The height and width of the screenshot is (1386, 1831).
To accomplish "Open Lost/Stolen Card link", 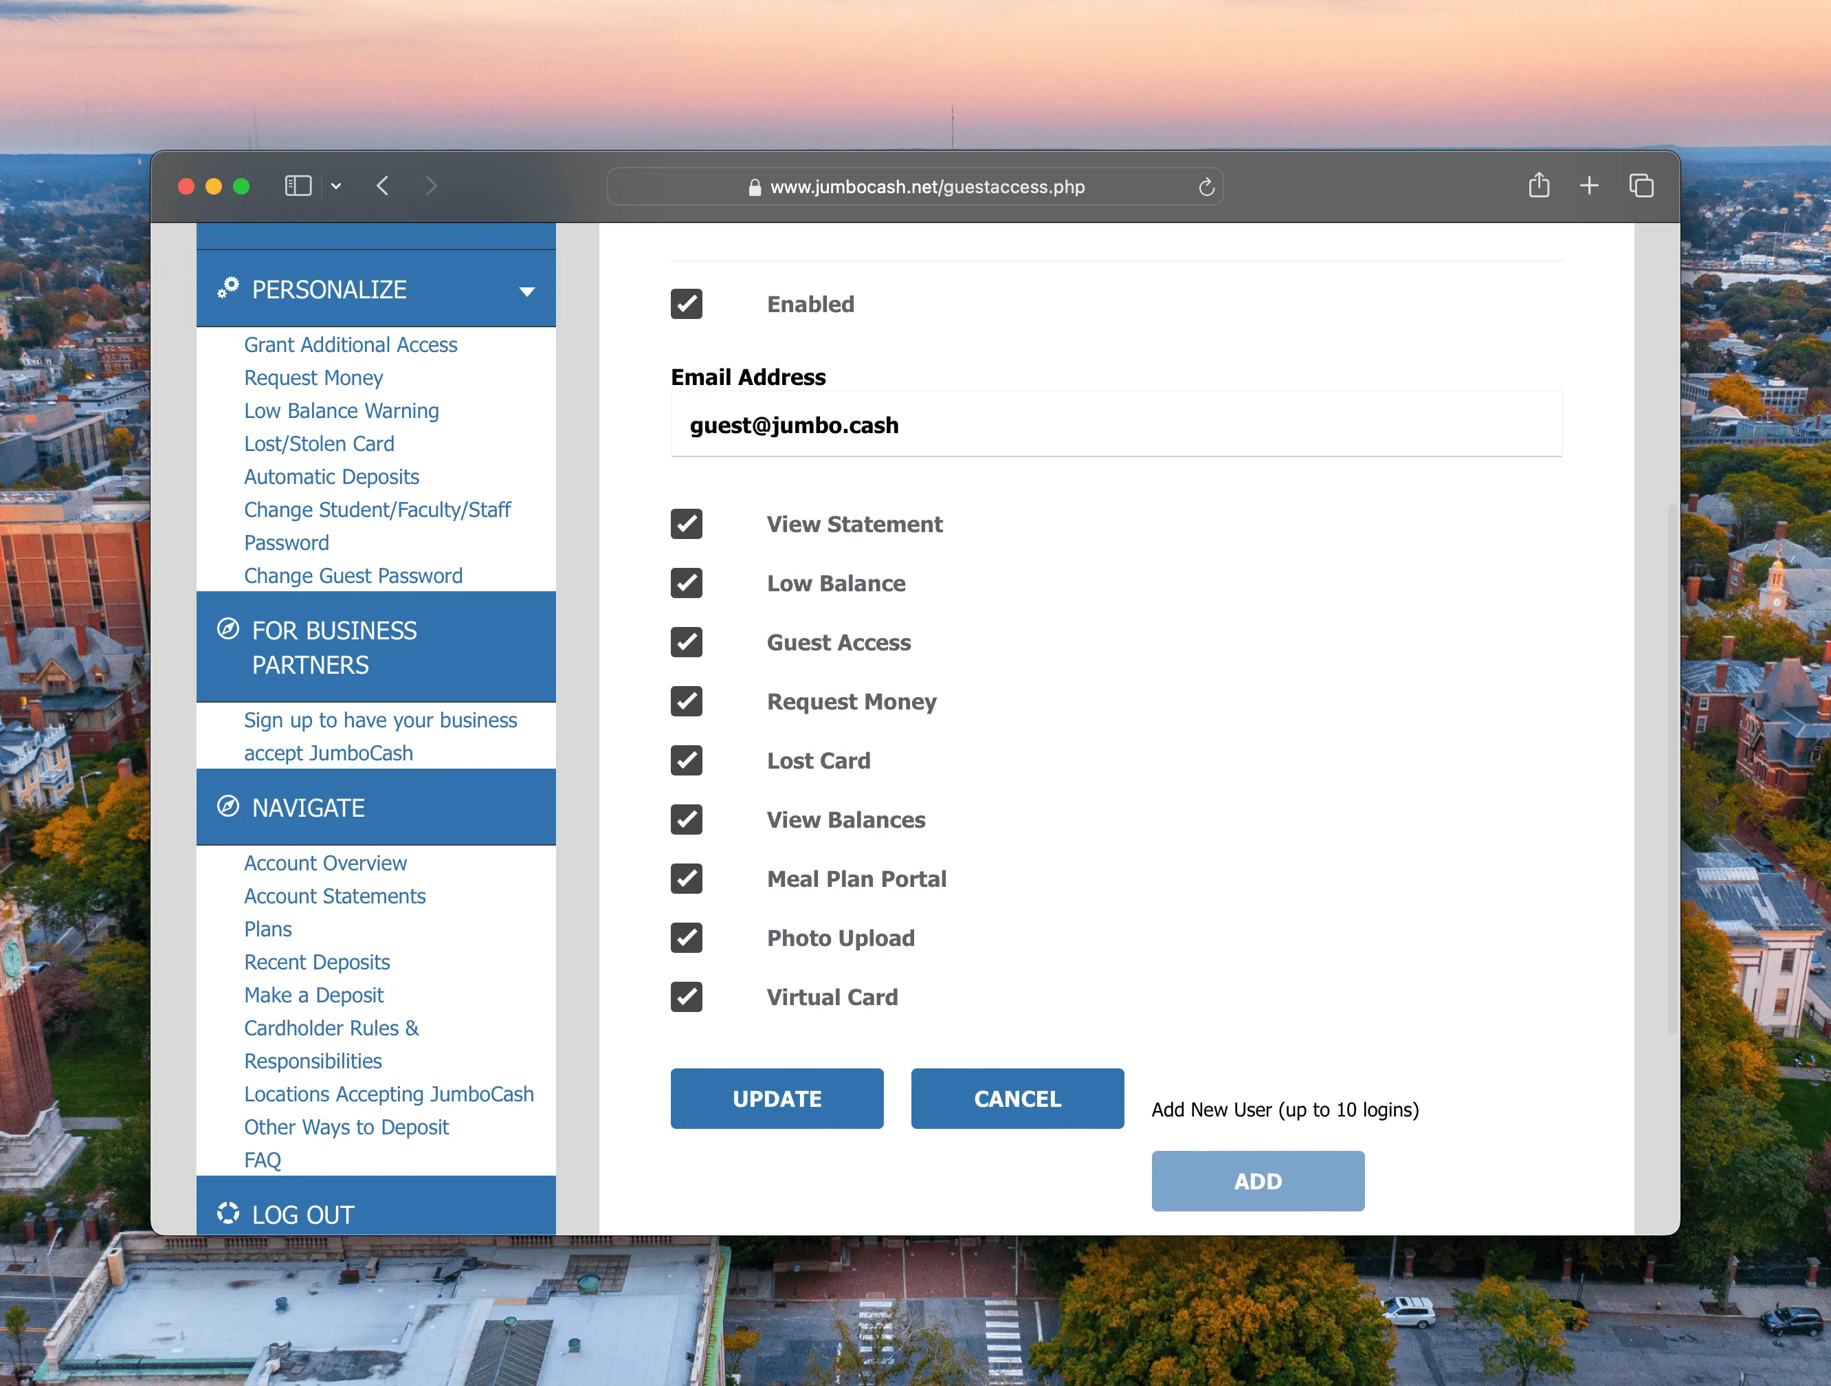I will (x=319, y=444).
